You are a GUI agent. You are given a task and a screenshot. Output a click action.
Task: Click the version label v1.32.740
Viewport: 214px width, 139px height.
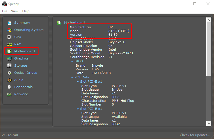tap(10, 135)
